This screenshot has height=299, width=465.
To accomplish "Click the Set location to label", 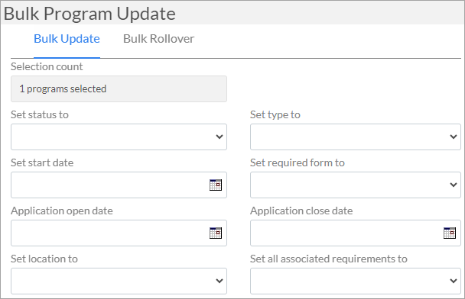I will [x=44, y=259].
